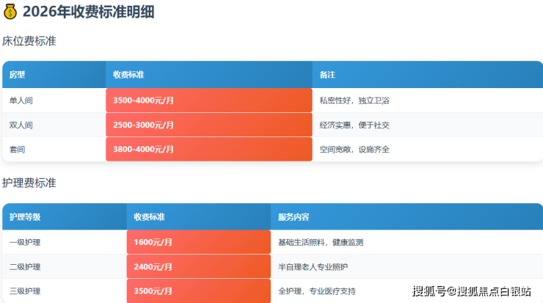Click the money bag icon beside the title
This screenshot has width=543, height=303.
pyautogui.click(x=10, y=12)
